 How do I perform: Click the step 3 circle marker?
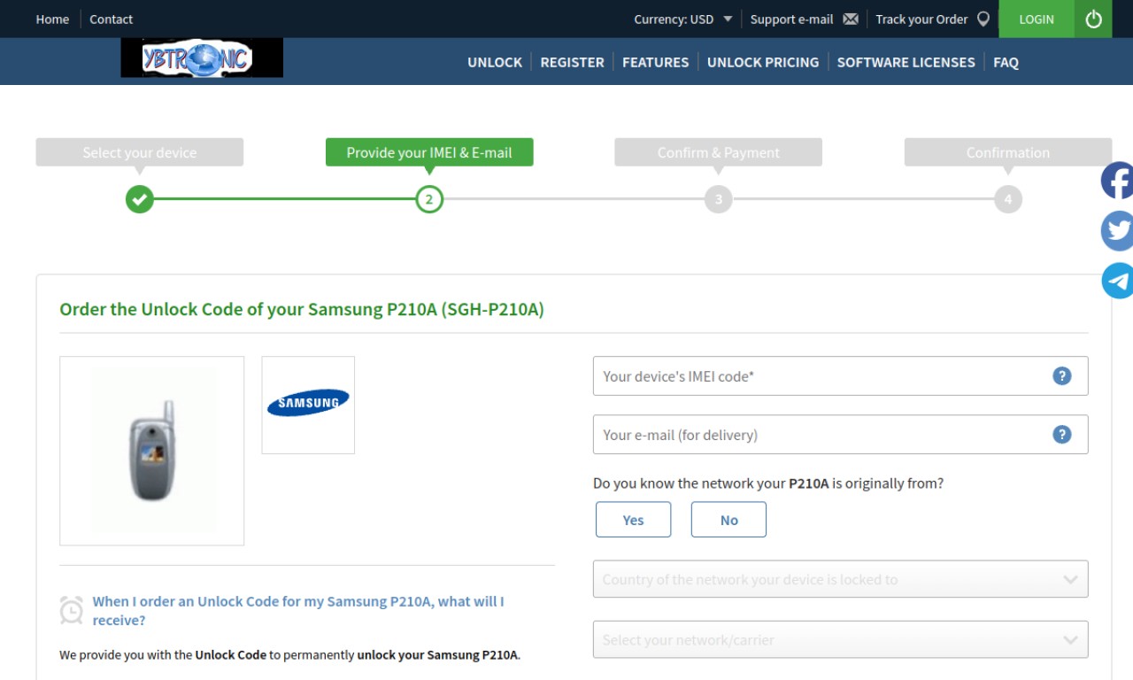719,199
